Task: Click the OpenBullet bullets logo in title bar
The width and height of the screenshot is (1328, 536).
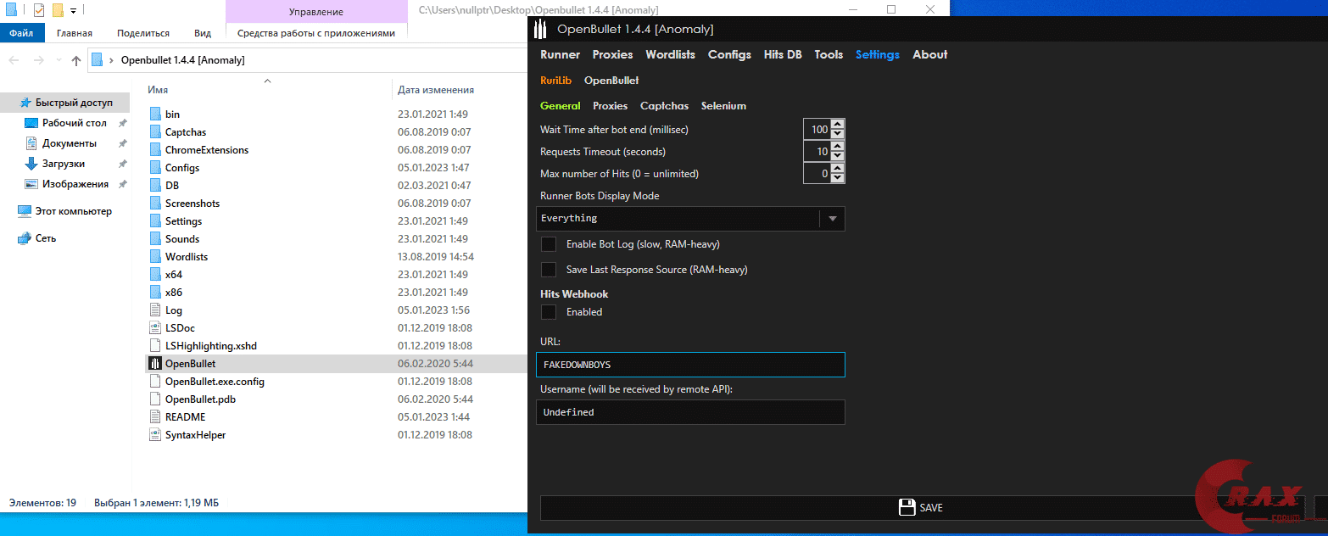Action: tap(541, 30)
